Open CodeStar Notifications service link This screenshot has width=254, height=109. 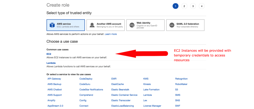point(91,89)
